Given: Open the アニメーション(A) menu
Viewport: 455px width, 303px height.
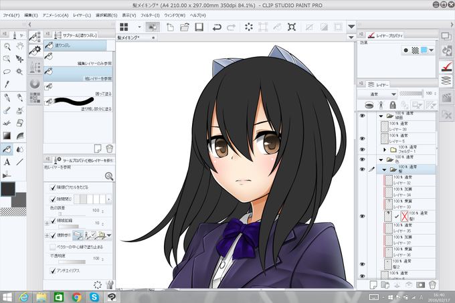Looking at the screenshot, I should [x=56, y=15].
